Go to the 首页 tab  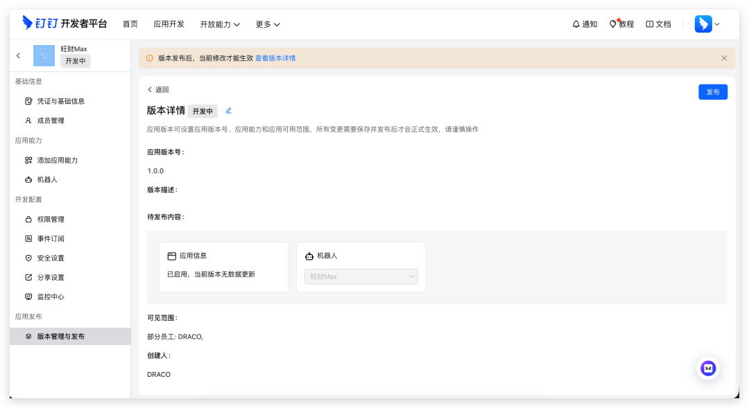pos(130,24)
